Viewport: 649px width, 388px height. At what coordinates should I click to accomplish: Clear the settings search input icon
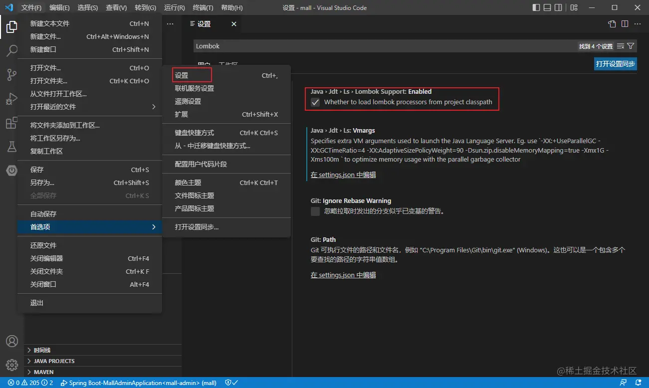[x=621, y=46]
